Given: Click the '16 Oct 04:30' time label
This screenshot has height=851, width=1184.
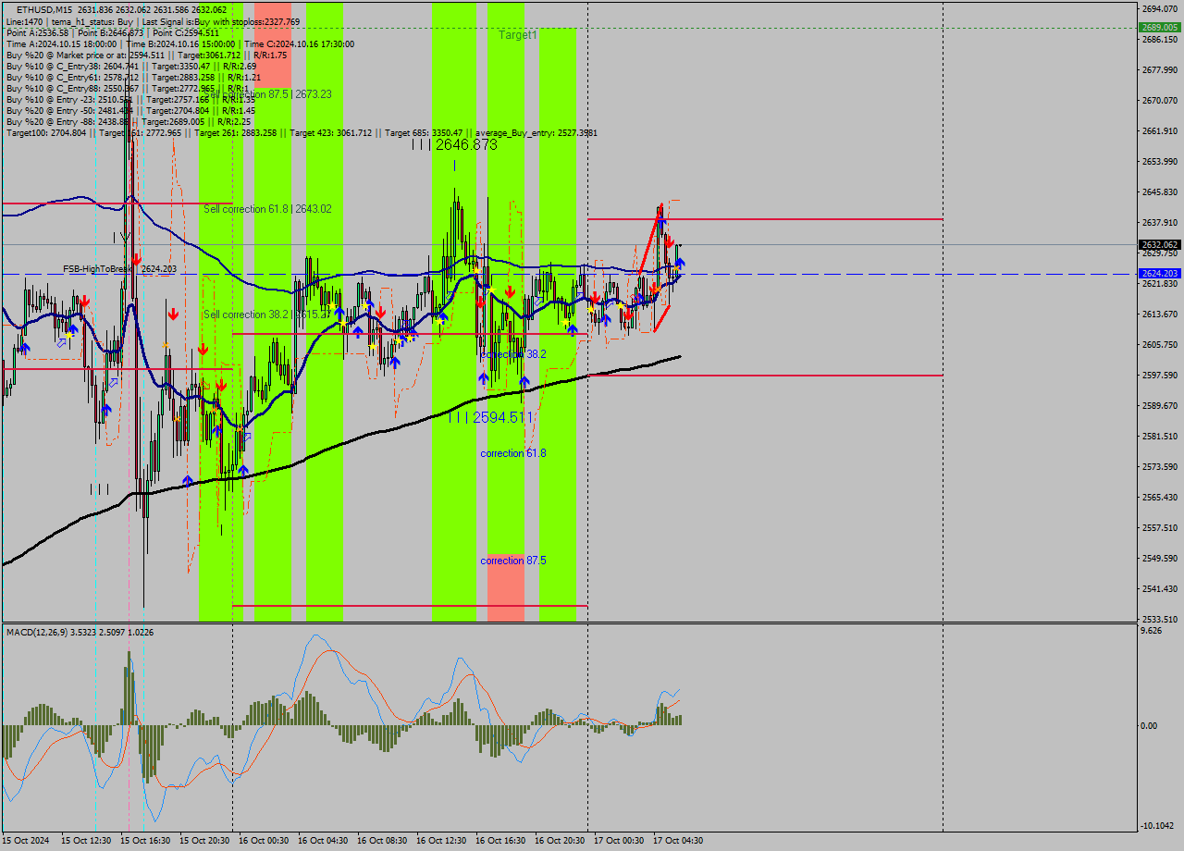Looking at the screenshot, I should (x=323, y=841).
